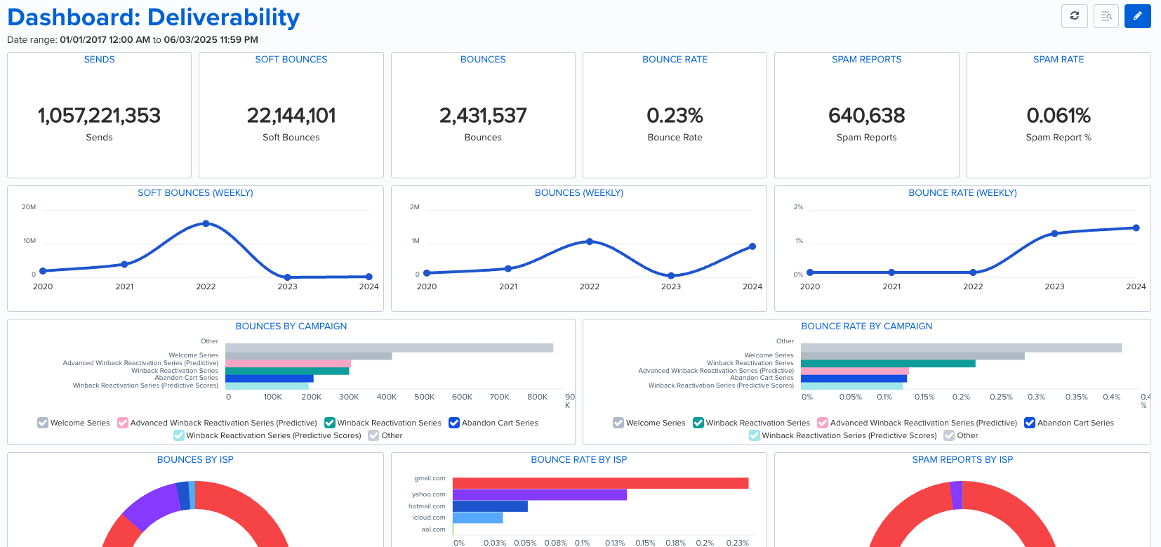This screenshot has width=1161, height=547.
Task: Select the 2024 data point on Bounce Rate Weekly
Action: pos(1136,228)
